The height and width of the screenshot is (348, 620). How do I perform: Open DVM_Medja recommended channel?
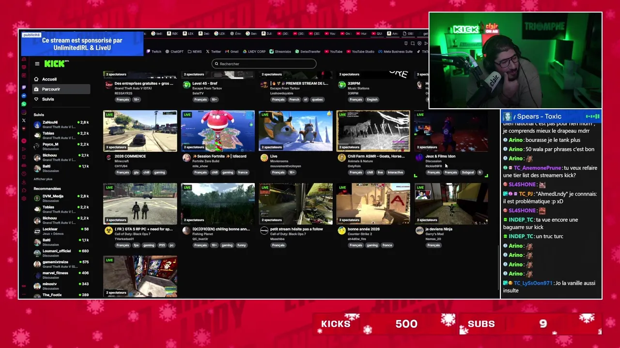(61, 198)
